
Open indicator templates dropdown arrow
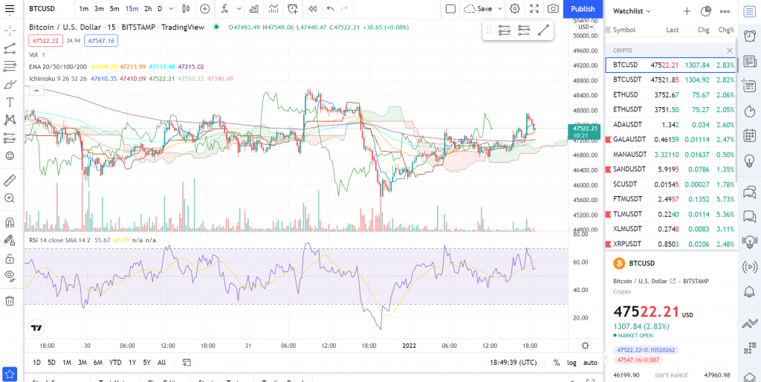click(239, 9)
